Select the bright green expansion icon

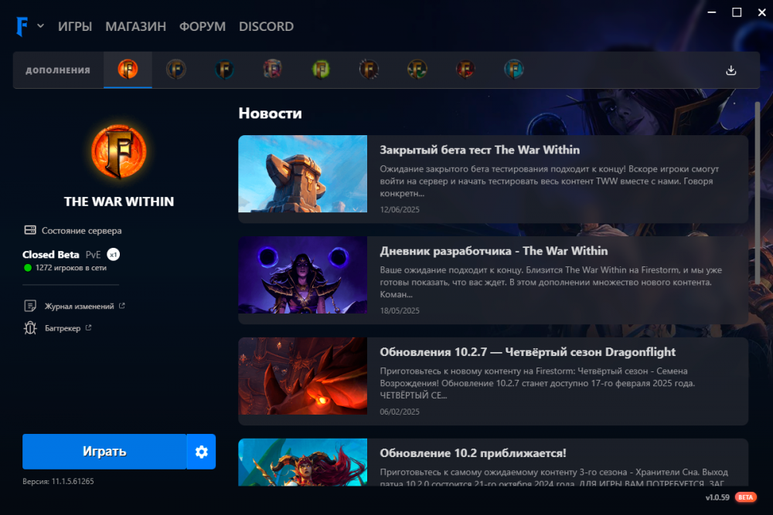pyautogui.click(x=321, y=69)
